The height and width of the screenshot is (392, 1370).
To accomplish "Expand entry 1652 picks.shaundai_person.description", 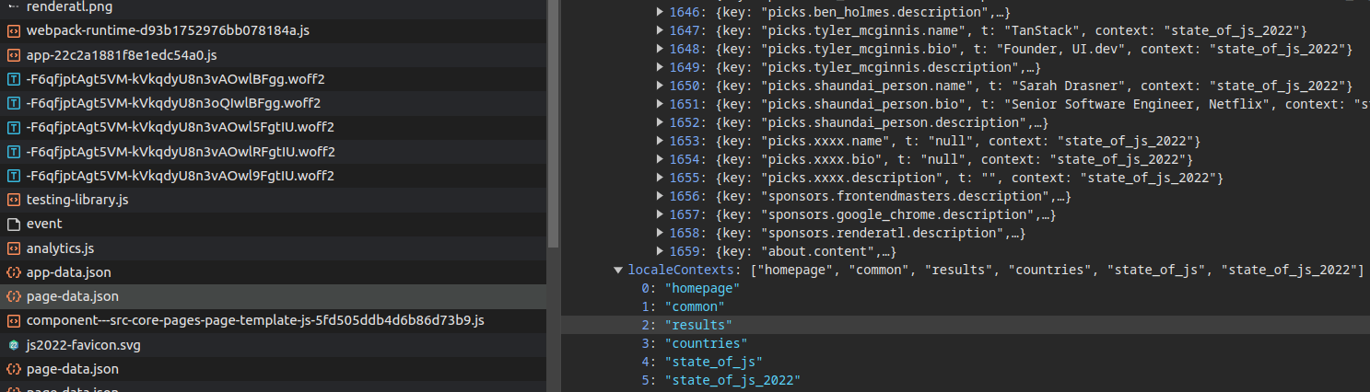I will pos(660,122).
